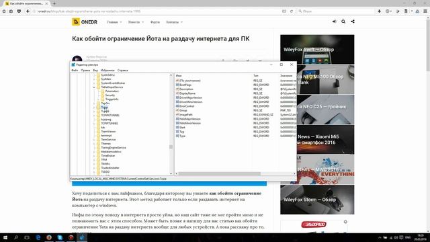Click the registry values horizontal scrollbar
Image resolution: width=430 pixels, height=242 pixels.
point(219,173)
